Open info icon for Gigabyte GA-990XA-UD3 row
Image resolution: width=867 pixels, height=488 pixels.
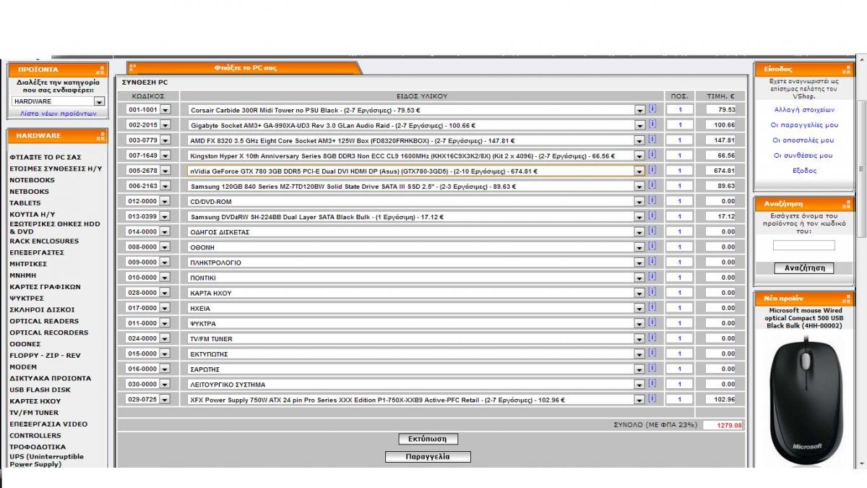[652, 124]
